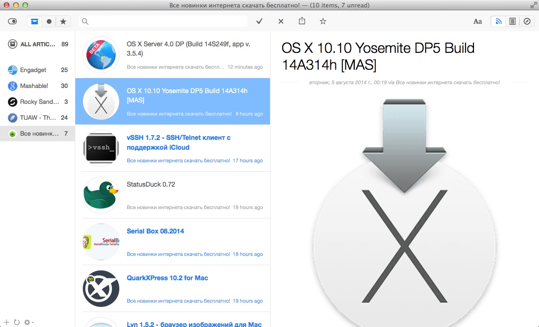Click the All Articles icon in the sidebar

coord(12,44)
